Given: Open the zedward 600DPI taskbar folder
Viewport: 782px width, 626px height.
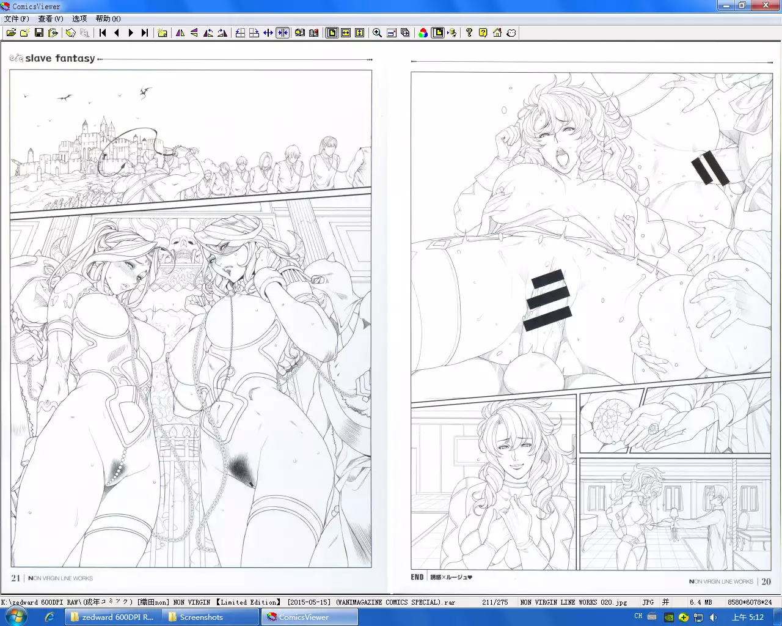Looking at the screenshot, I should 113,617.
